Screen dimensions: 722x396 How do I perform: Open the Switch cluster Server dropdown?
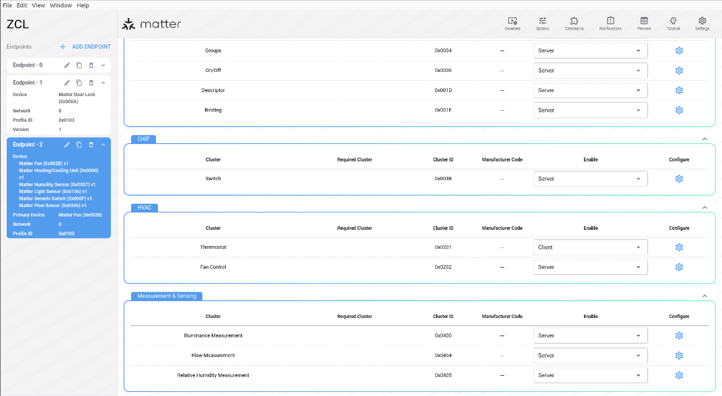tap(590, 178)
